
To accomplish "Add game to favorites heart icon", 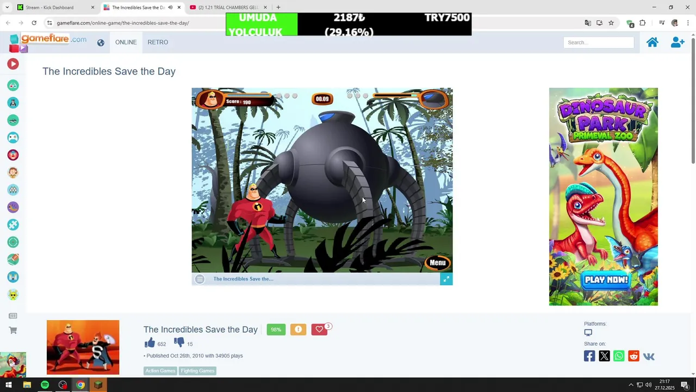I will 319,329.
